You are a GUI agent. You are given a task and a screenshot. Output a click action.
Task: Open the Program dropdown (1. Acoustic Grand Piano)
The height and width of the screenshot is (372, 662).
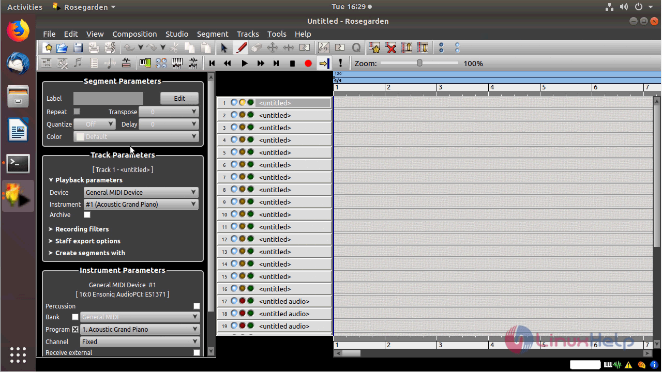[140, 329]
